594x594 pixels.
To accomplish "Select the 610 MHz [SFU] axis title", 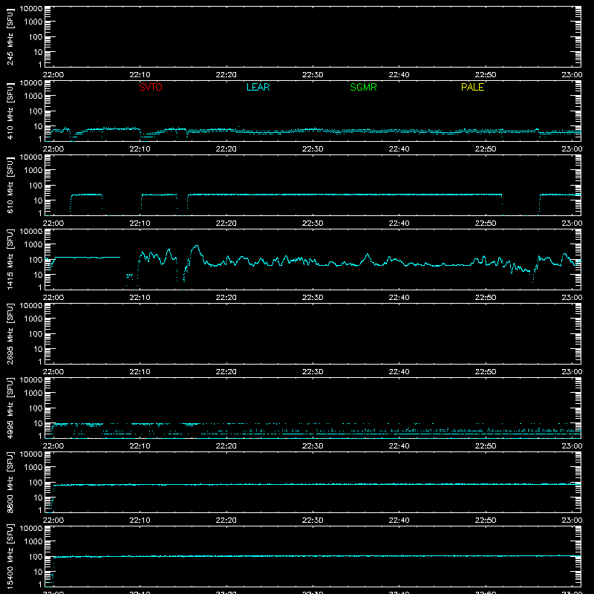I will pyautogui.click(x=10, y=185).
